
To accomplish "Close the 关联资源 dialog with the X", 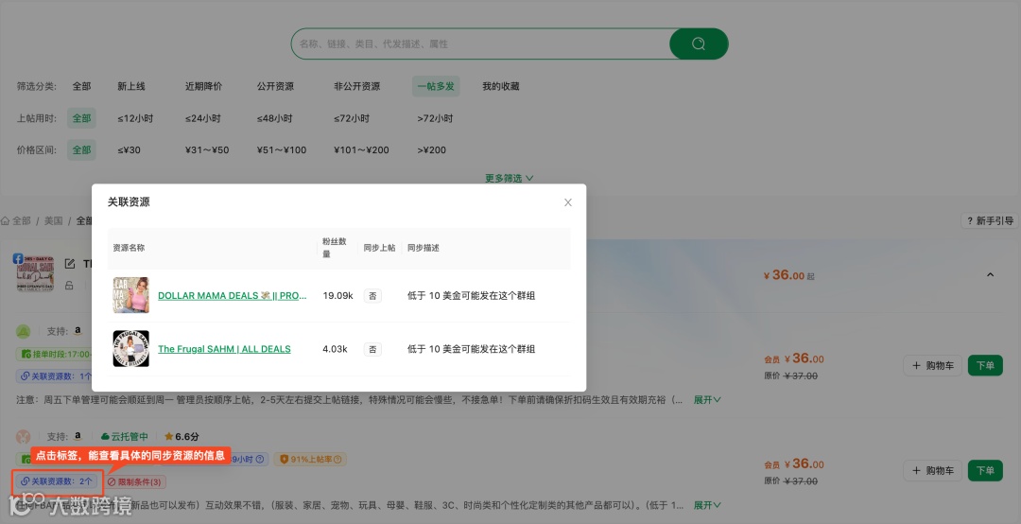I will pos(568,202).
